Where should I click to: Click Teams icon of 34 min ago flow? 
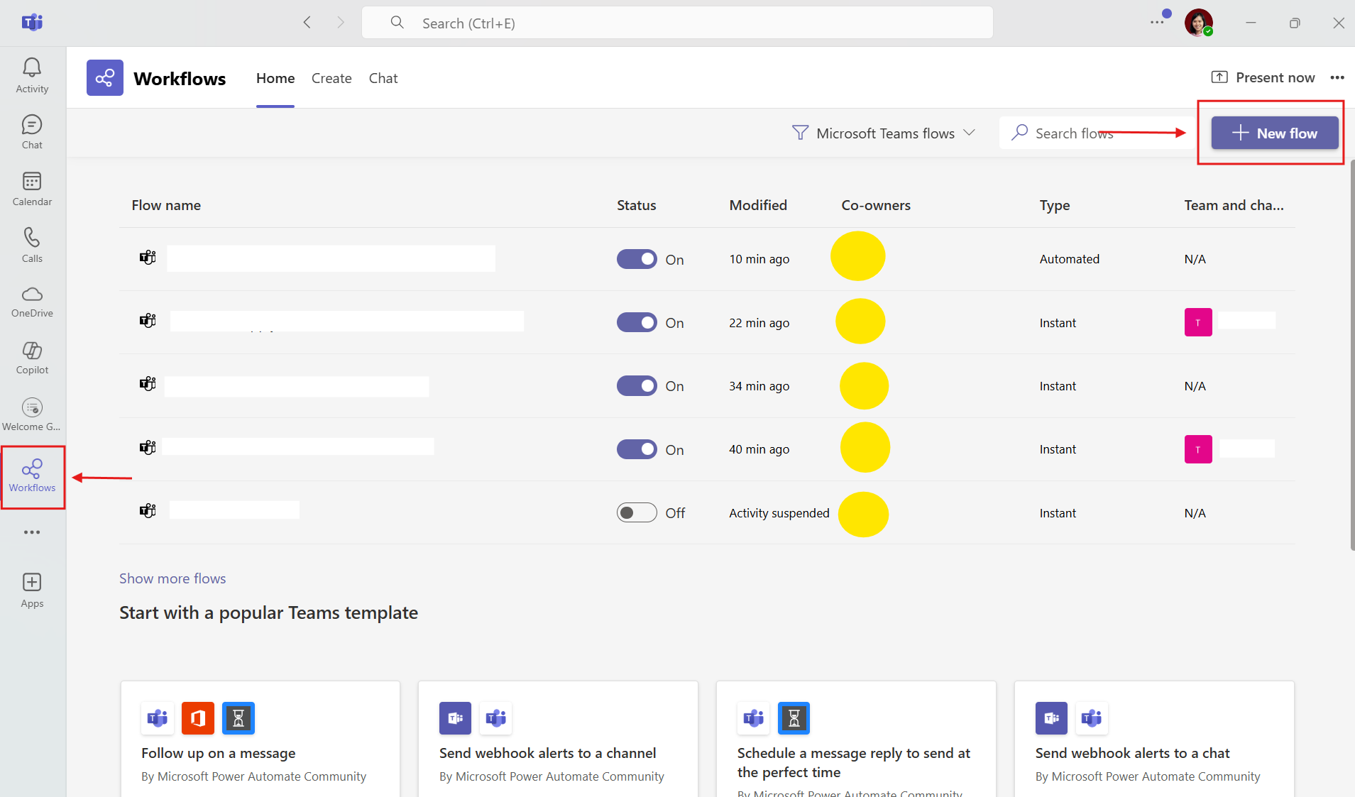pyautogui.click(x=148, y=384)
